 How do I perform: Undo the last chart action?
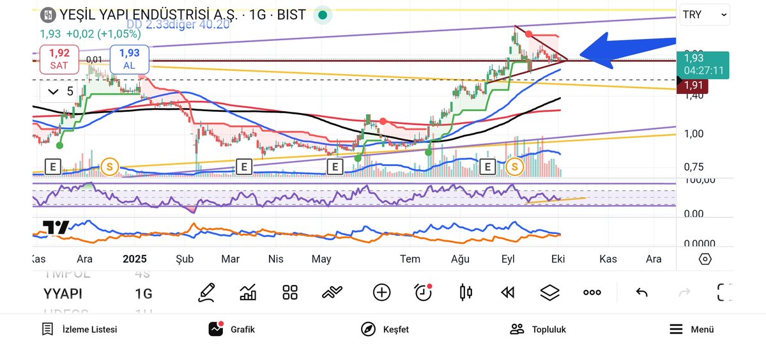tap(641, 293)
